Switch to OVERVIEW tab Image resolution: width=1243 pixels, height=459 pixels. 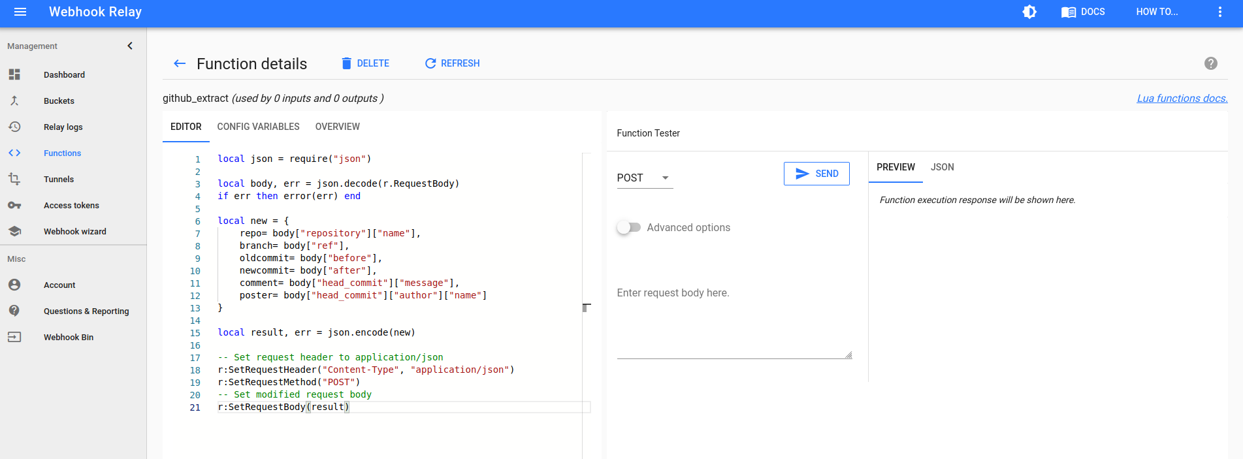point(338,127)
